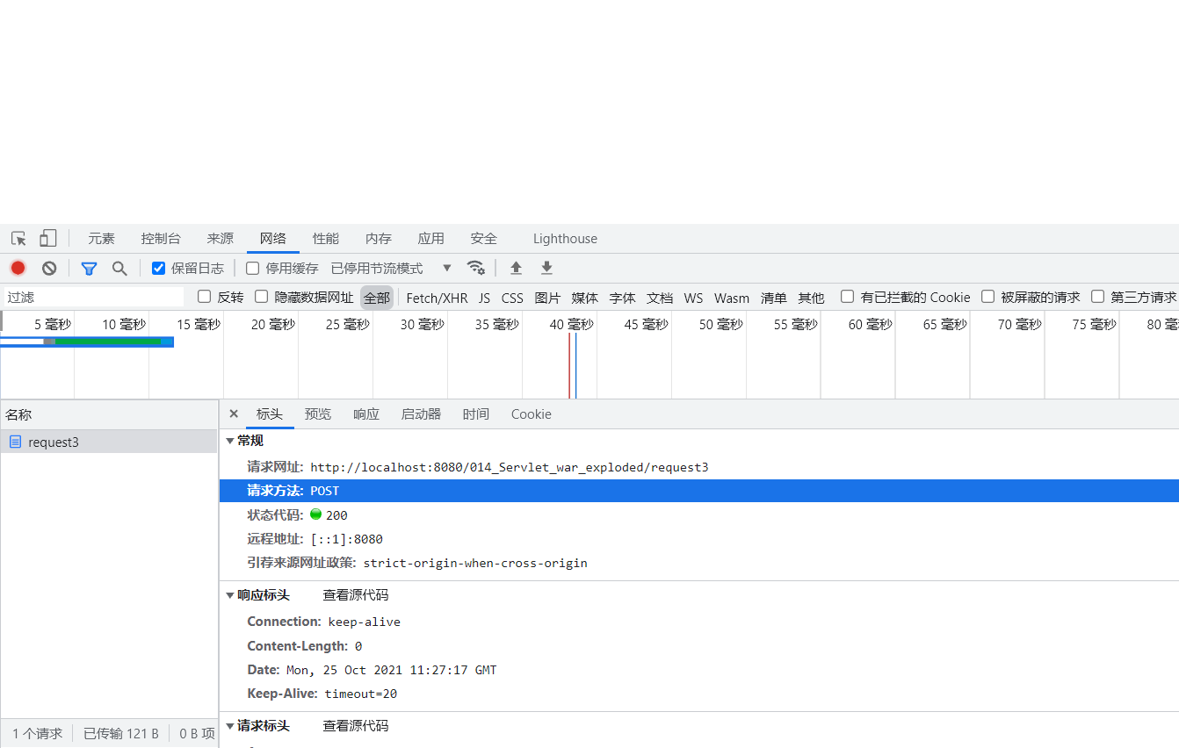Select the request3 document icon
This screenshot has height=748, width=1179.
[15, 442]
